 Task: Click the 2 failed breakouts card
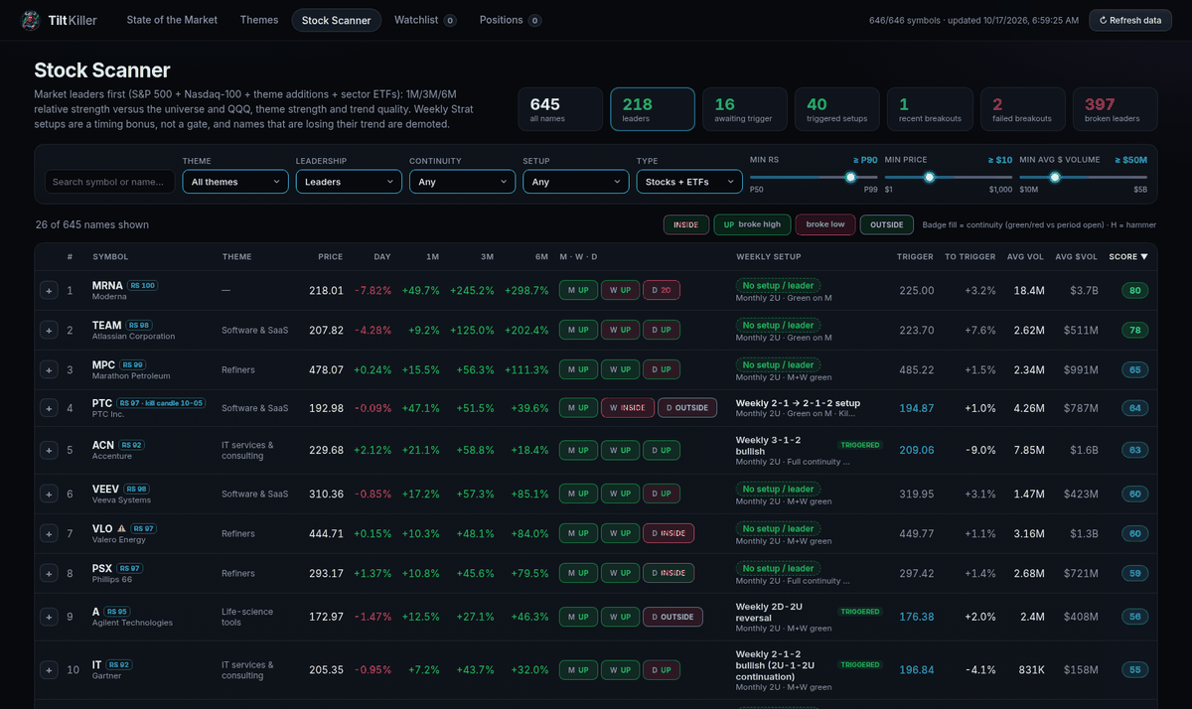coord(1022,109)
